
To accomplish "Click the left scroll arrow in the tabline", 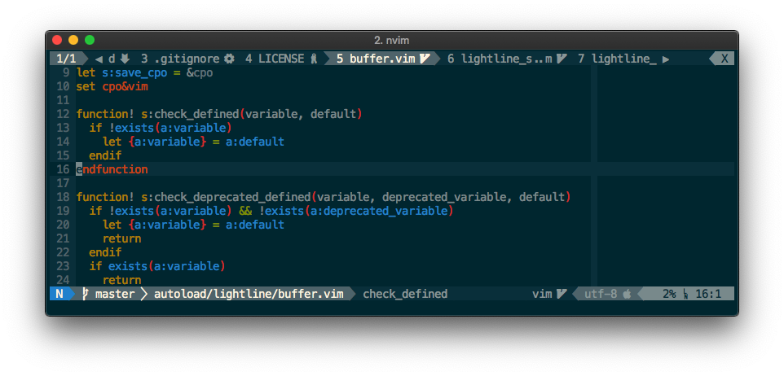I will point(99,59).
